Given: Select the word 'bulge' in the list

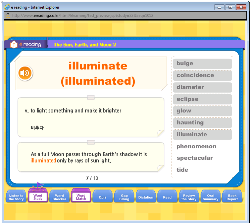Looking at the screenshot, I should (202, 64).
